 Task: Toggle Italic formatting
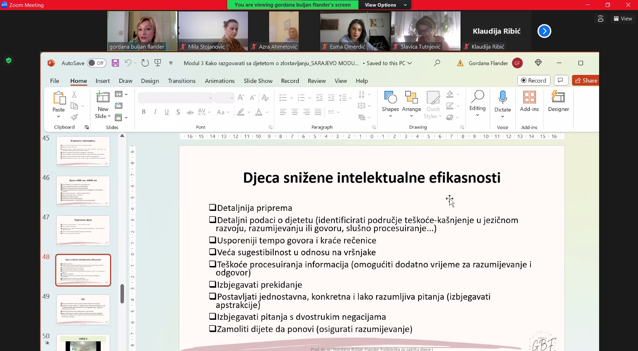(x=155, y=112)
